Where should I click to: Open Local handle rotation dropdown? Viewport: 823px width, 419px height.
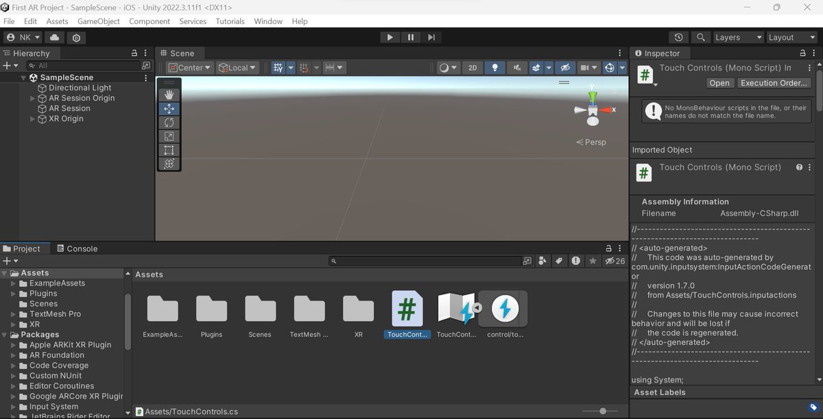tap(237, 68)
